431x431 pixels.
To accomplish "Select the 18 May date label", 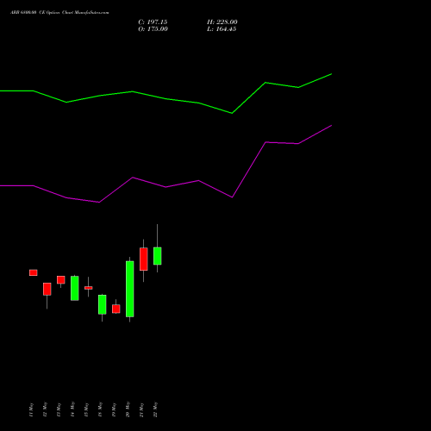I will pos(100,409).
